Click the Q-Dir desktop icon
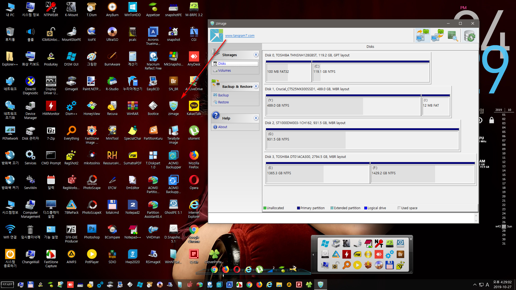Image resolution: width=516 pixels, height=290 pixels. coord(194,256)
